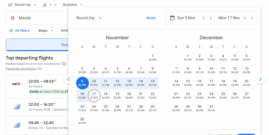269x135 pixels.
Task: Click the info icon near ranking text
Action: tap(64, 64)
